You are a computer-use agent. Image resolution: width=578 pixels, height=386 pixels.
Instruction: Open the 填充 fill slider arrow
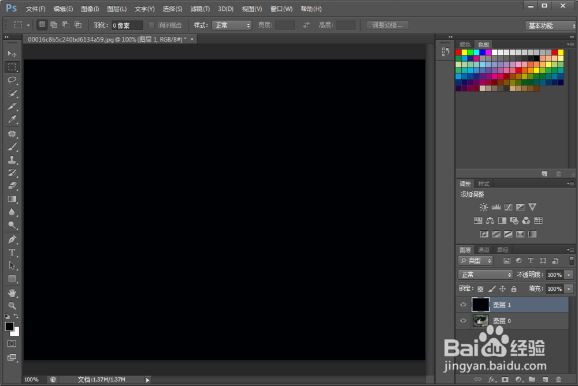pyautogui.click(x=569, y=289)
